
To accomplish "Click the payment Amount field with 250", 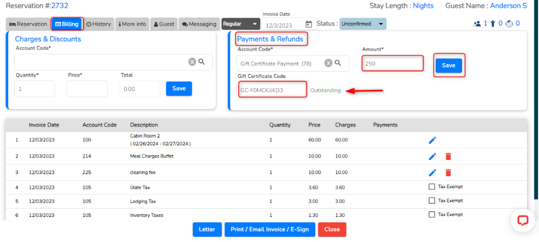I will pos(392,63).
